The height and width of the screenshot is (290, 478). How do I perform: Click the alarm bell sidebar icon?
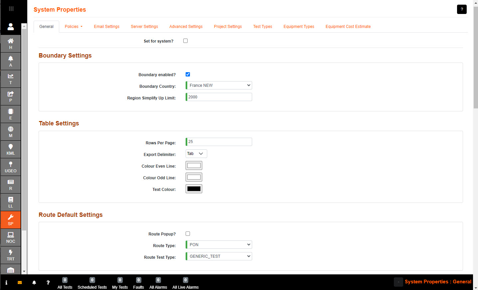tap(11, 61)
